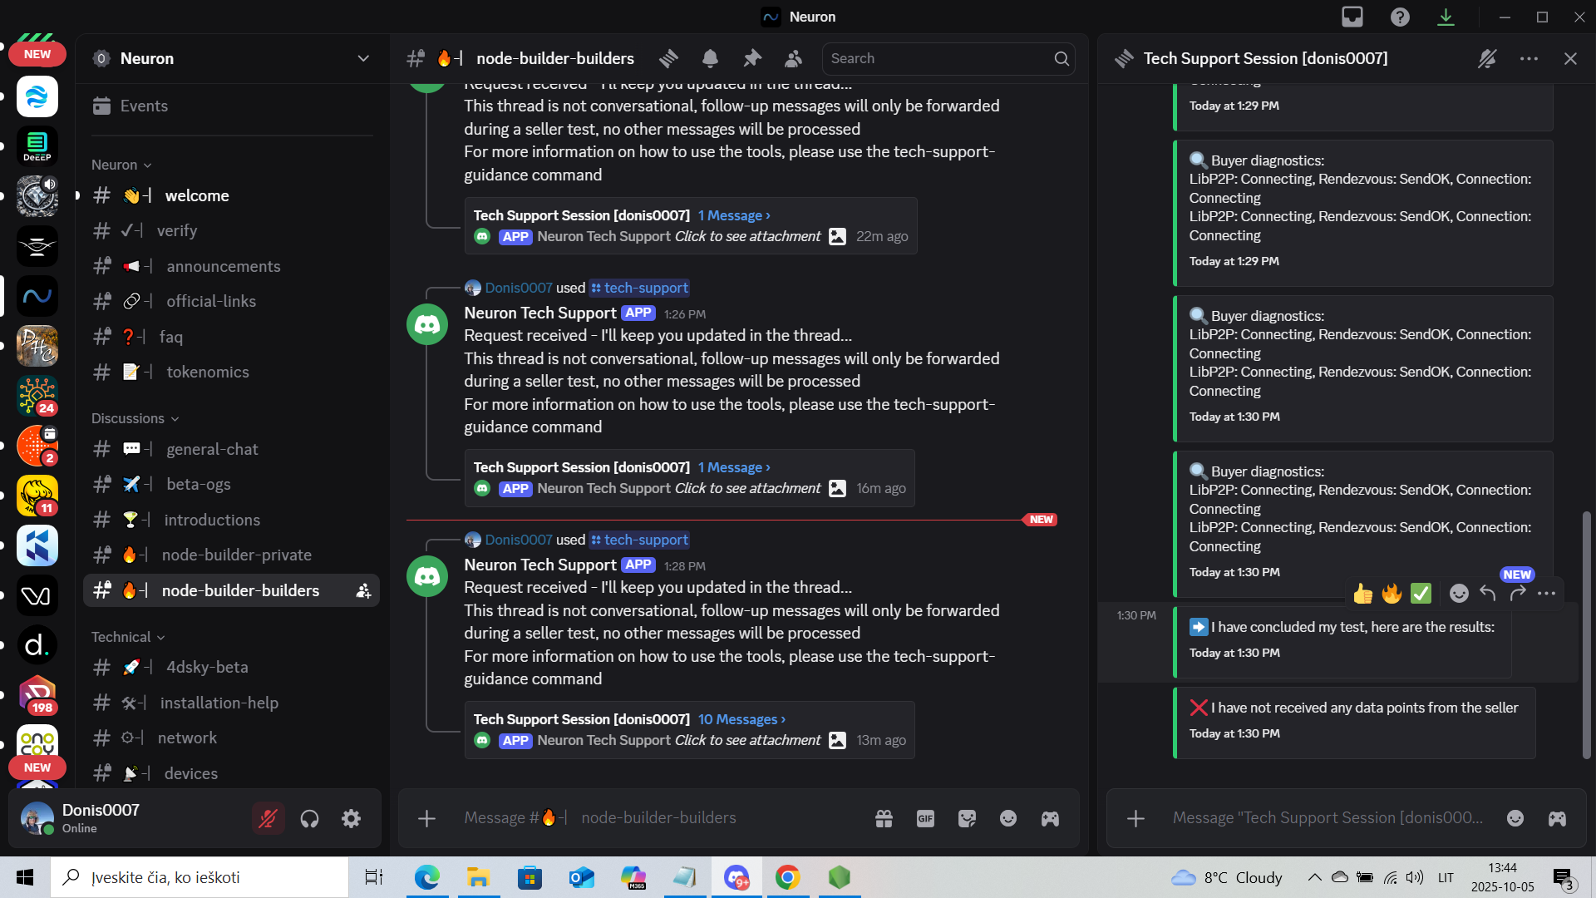Open Discord inbox icon

point(1352,17)
